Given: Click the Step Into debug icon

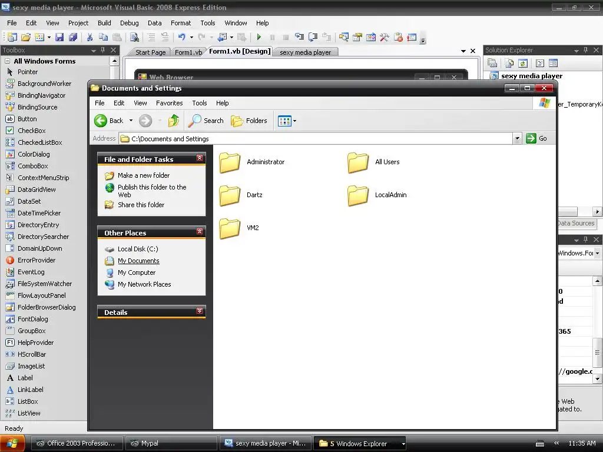Looking at the screenshot, I should (299, 37).
